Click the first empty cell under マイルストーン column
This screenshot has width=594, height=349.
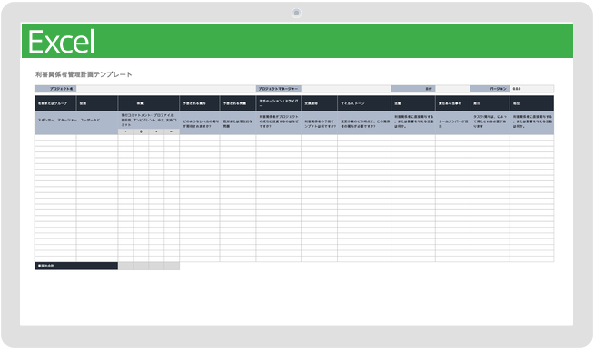click(364, 138)
